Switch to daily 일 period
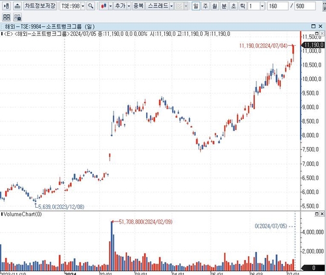This screenshot has width=326, height=275. 196,6
